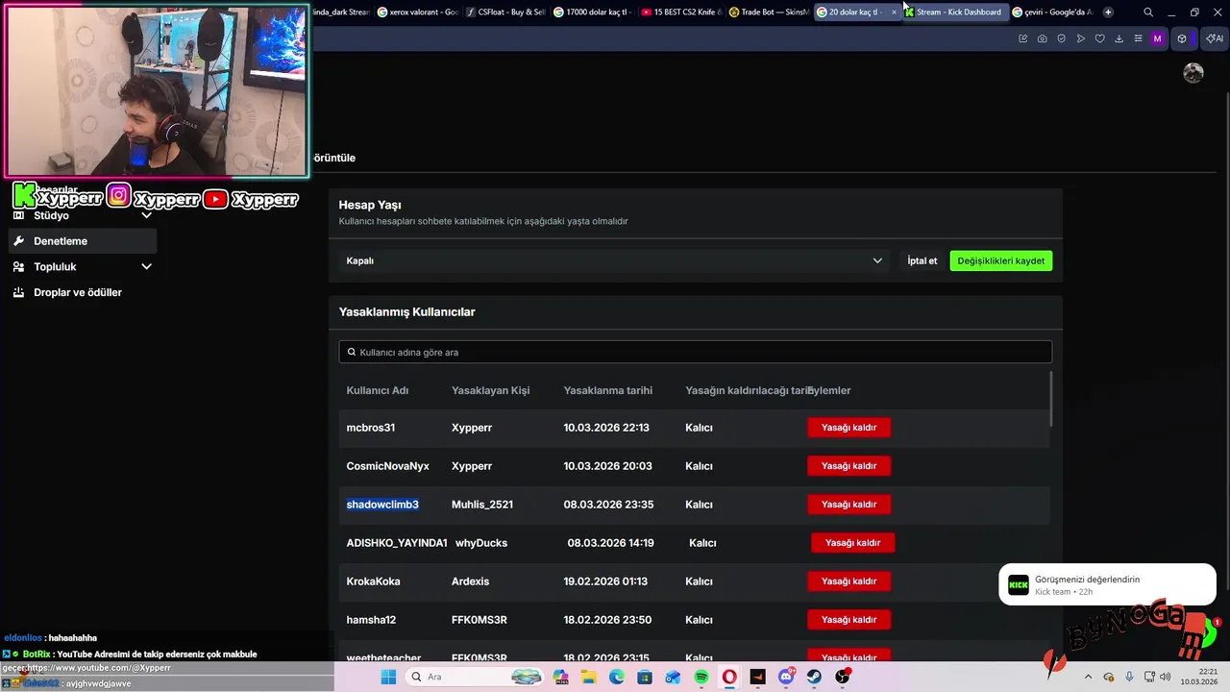Click the browser snapshot camera icon
The height and width of the screenshot is (692, 1230).
(x=1043, y=38)
